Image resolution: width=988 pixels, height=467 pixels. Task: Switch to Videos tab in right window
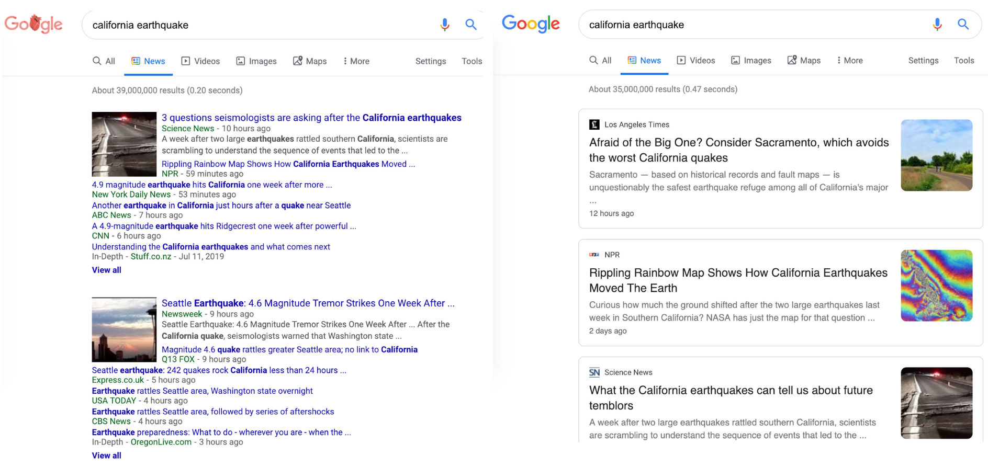pos(696,61)
